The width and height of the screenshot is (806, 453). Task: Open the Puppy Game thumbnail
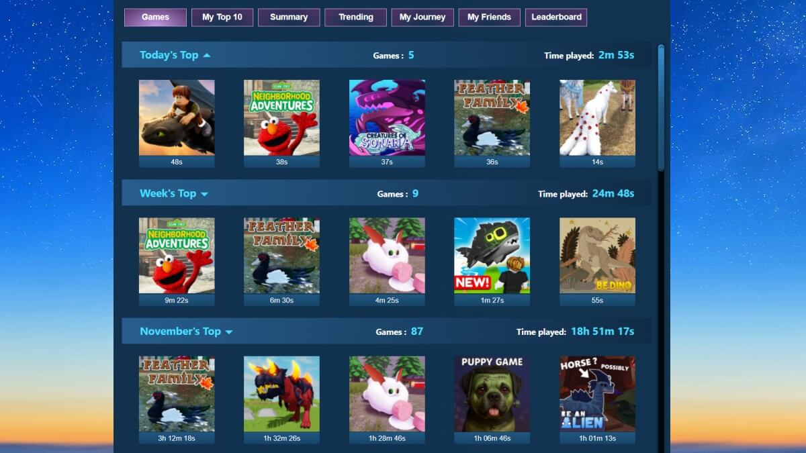(x=492, y=394)
